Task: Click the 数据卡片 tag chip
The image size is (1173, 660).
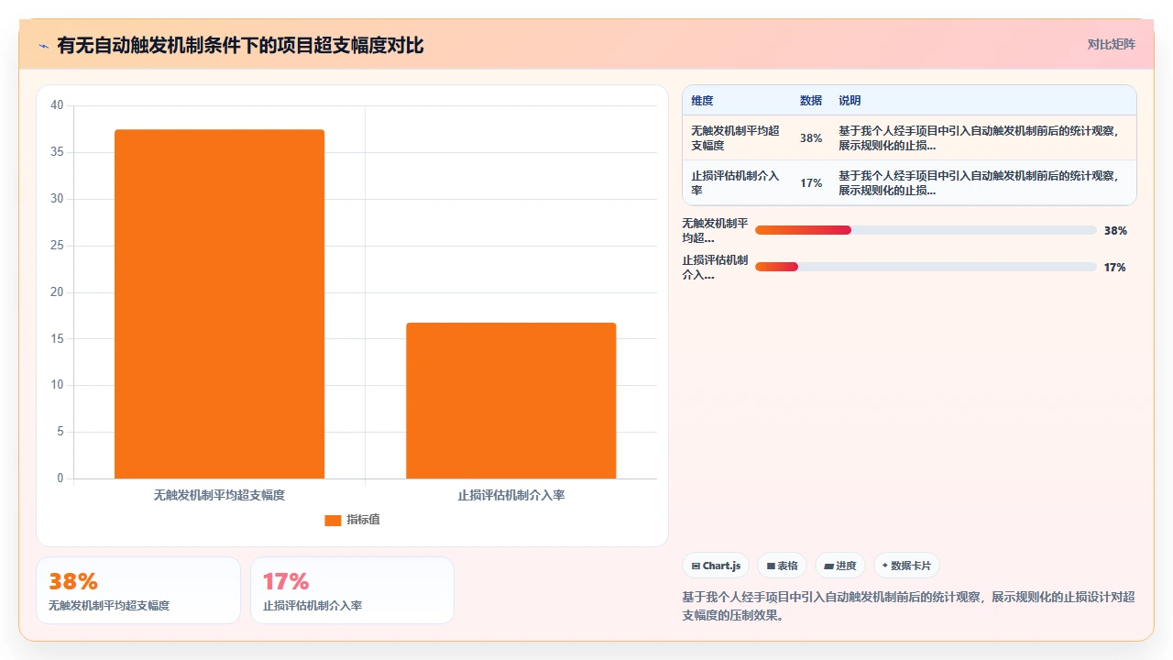Action: coord(907,566)
